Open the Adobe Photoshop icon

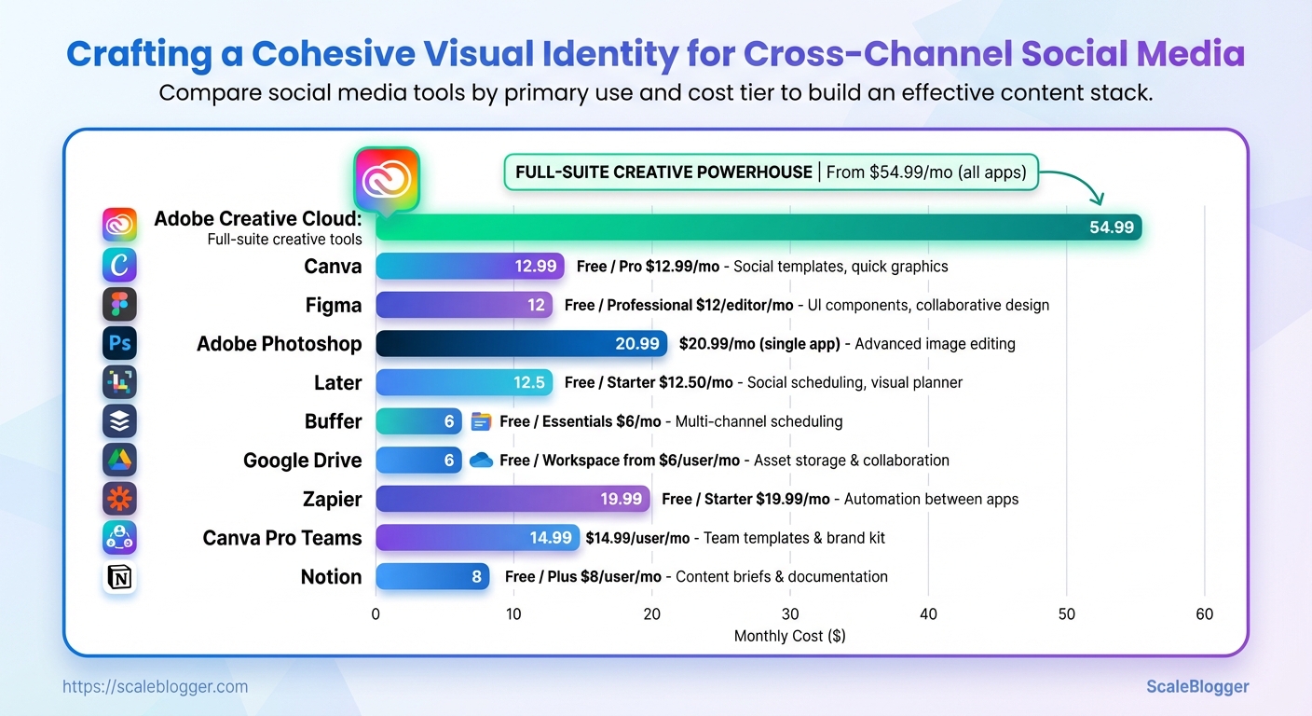119,343
